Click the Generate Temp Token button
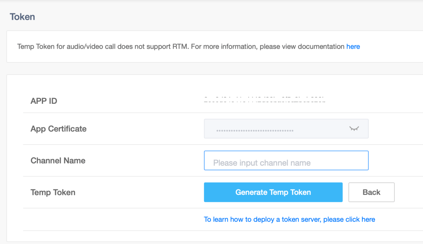 (273, 192)
